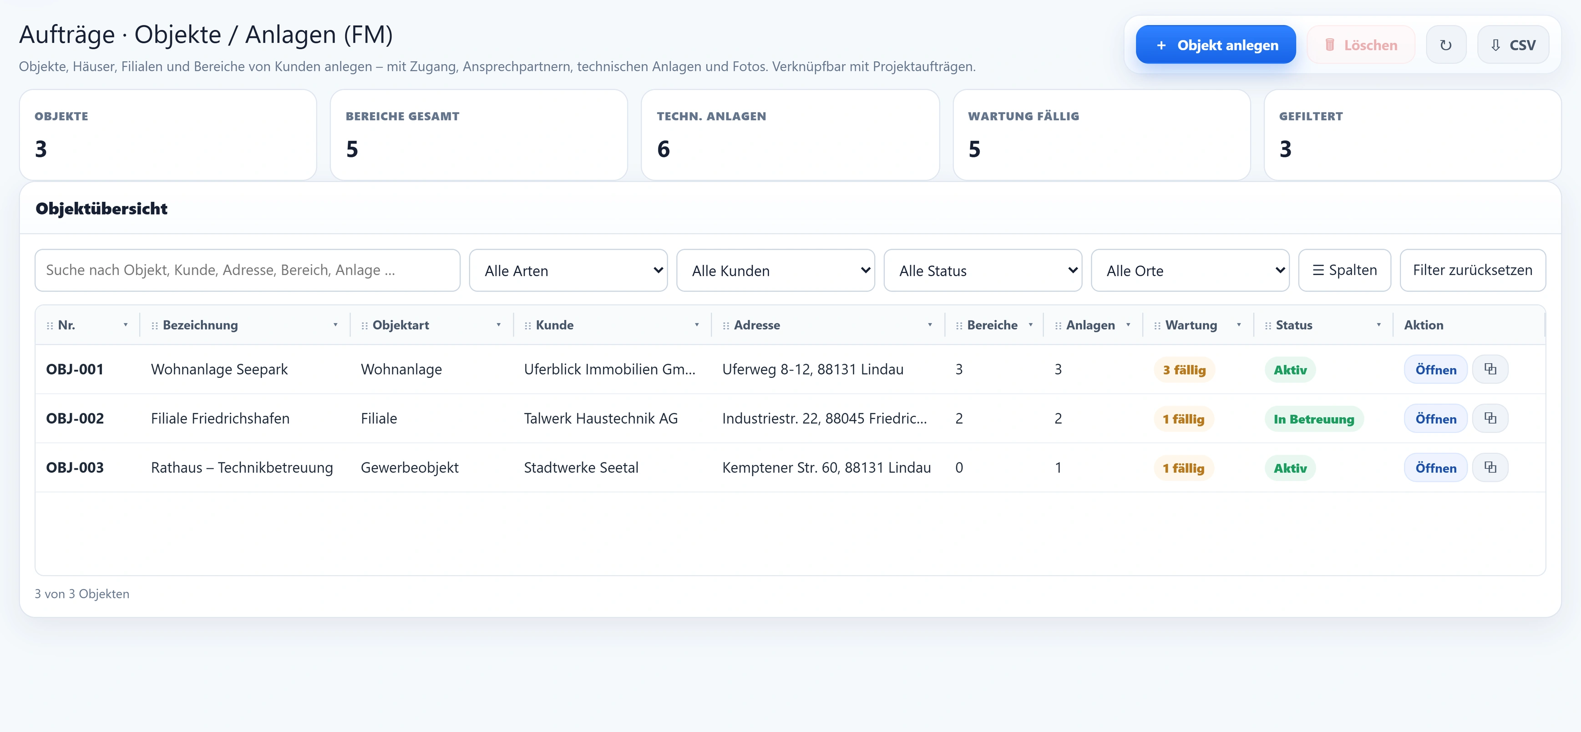Open the Status column sort arrow
The height and width of the screenshot is (732, 1581).
click(1378, 325)
